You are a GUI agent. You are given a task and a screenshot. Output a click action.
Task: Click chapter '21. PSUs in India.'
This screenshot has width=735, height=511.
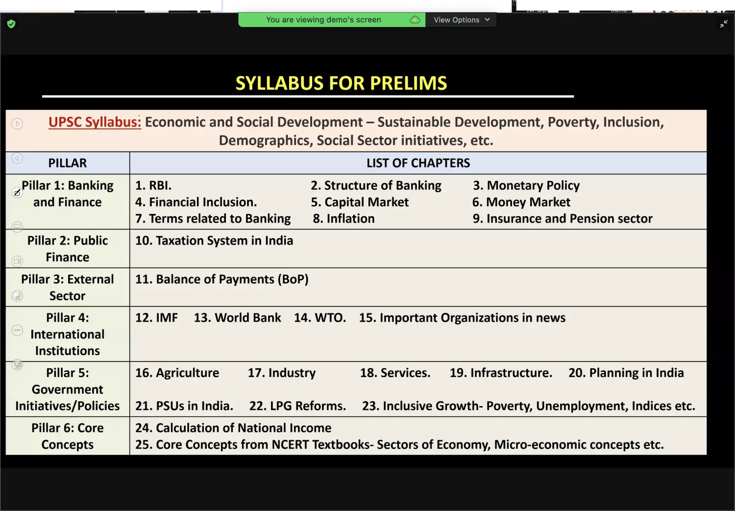[184, 406]
